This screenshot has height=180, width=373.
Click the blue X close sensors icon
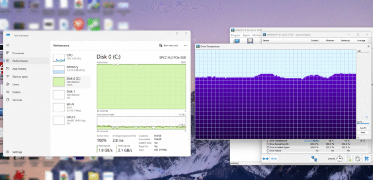coord(367,159)
